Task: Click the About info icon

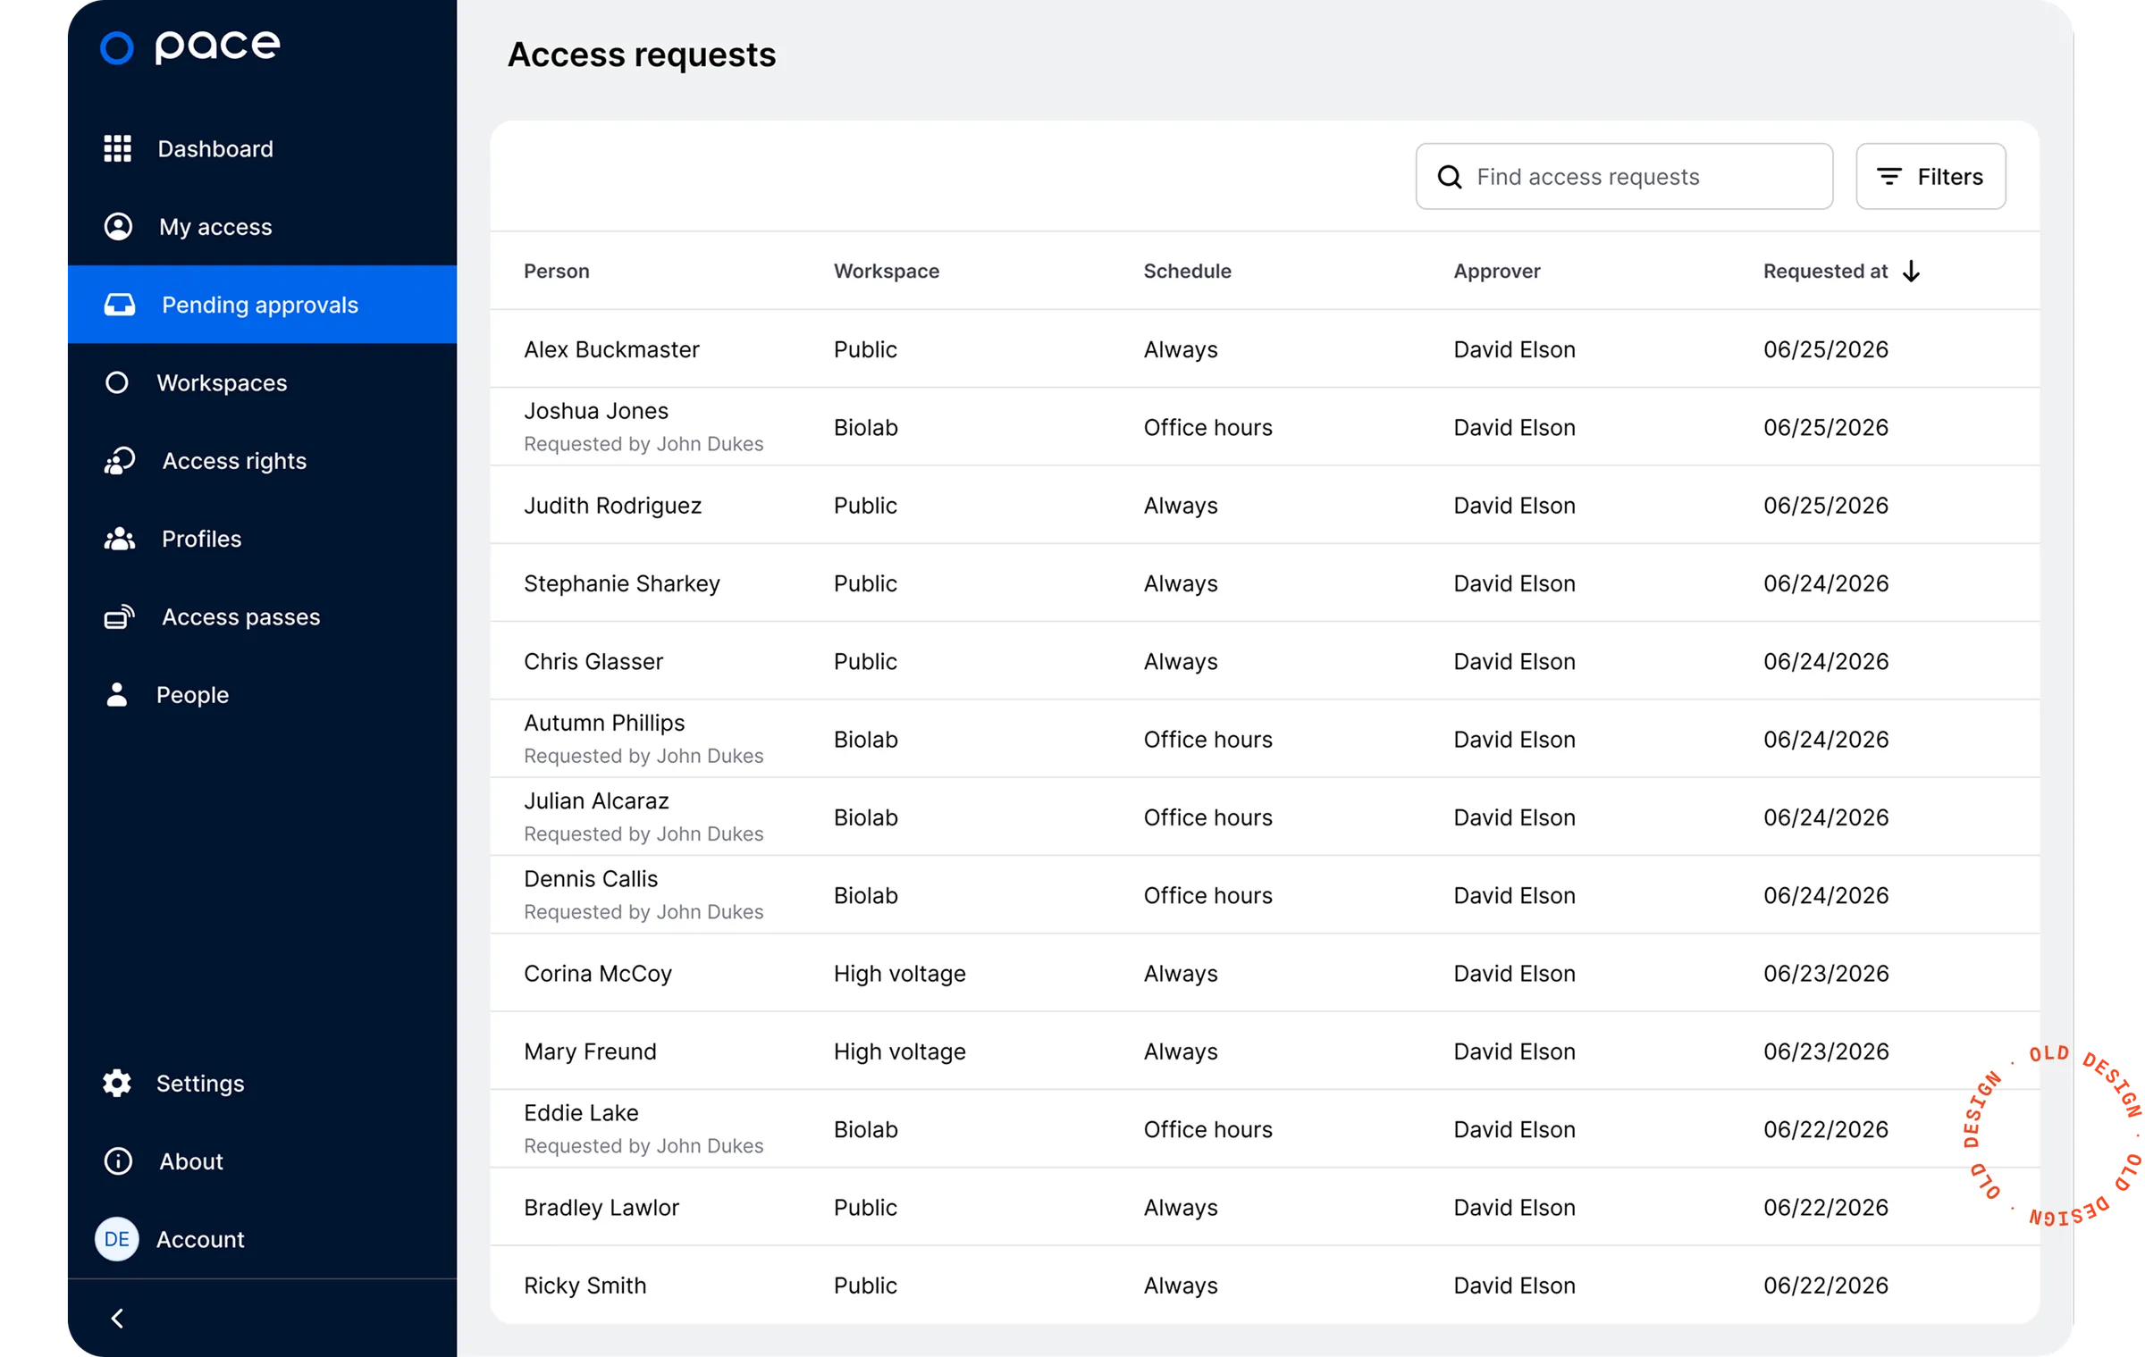Action: 118,1160
